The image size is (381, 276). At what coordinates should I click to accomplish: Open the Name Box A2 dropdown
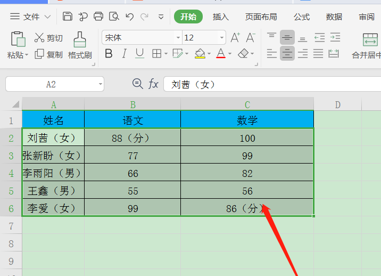pos(101,84)
